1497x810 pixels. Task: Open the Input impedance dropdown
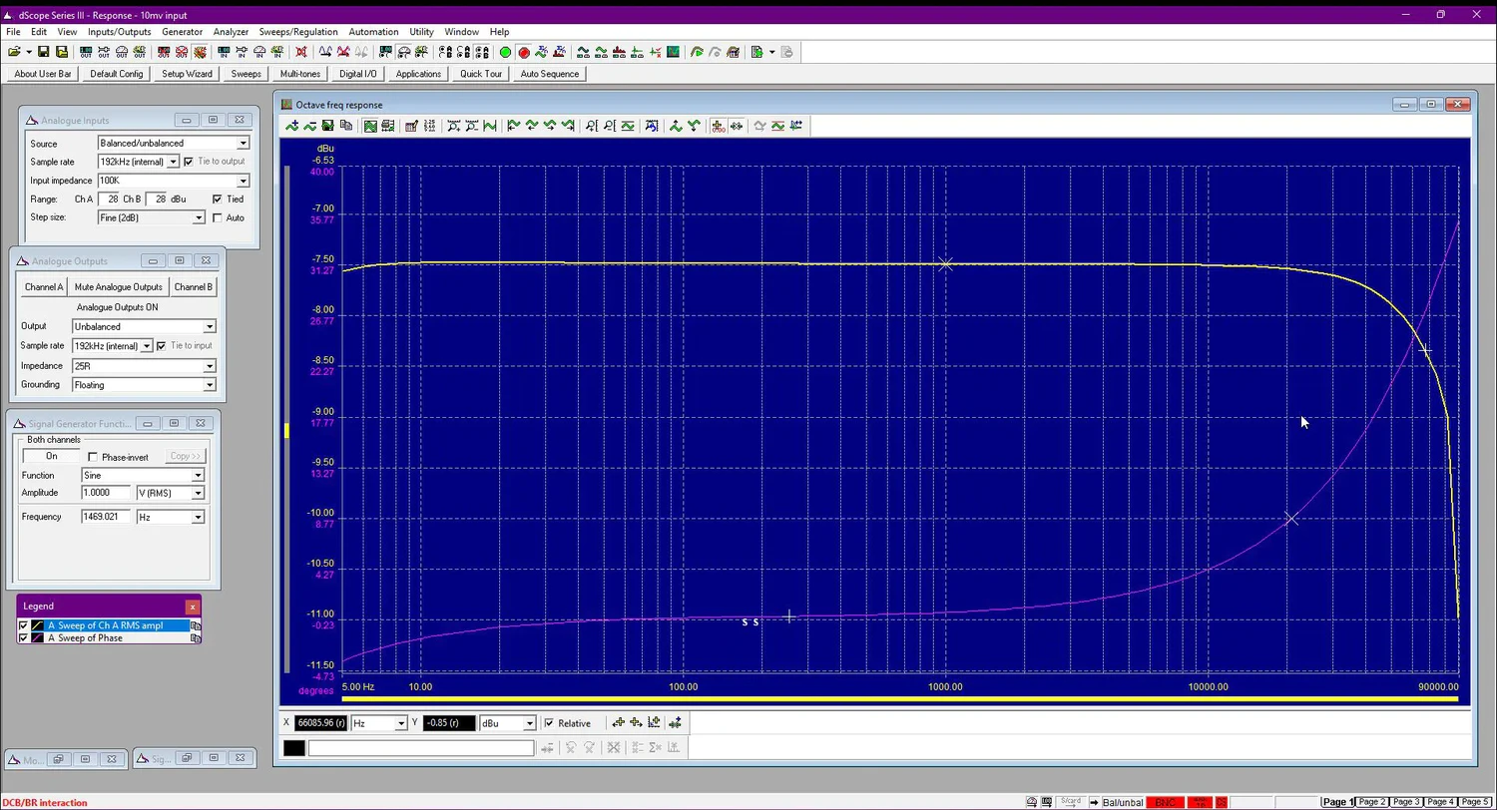(x=243, y=182)
